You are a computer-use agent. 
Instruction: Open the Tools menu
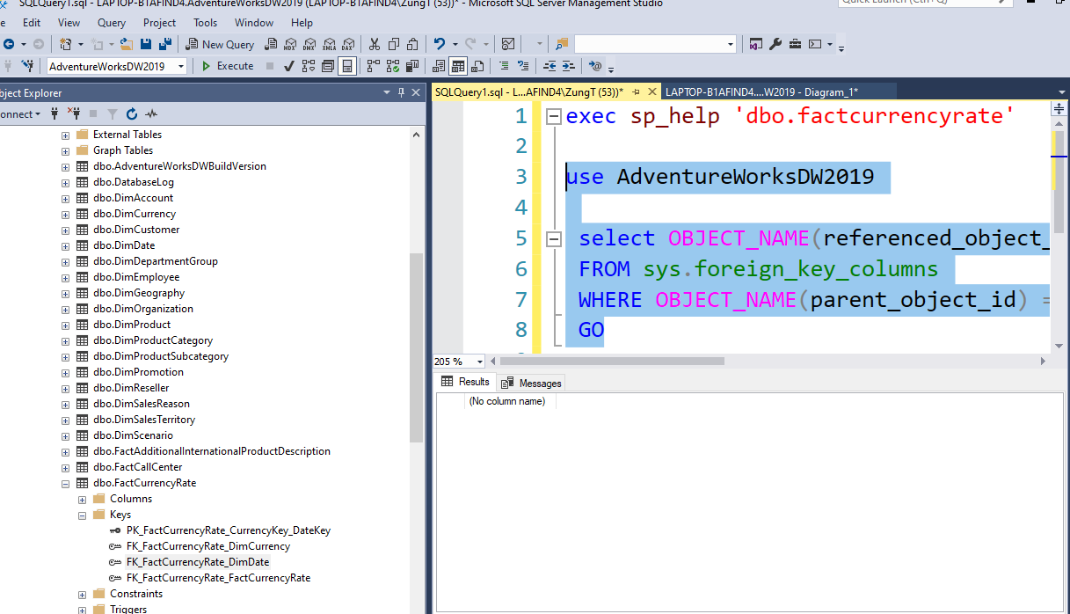pos(206,23)
